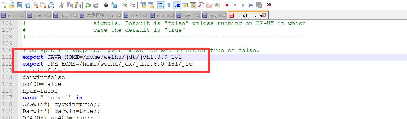
Task: Click the case "`uname`" in line
Action: click(x=53, y=98)
